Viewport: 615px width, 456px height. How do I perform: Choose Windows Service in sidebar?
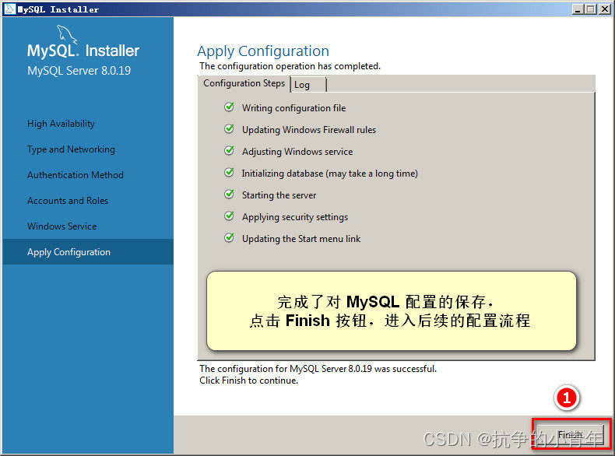61,226
